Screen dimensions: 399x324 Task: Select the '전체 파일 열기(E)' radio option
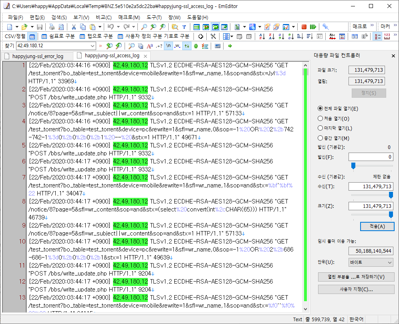(x=320, y=109)
